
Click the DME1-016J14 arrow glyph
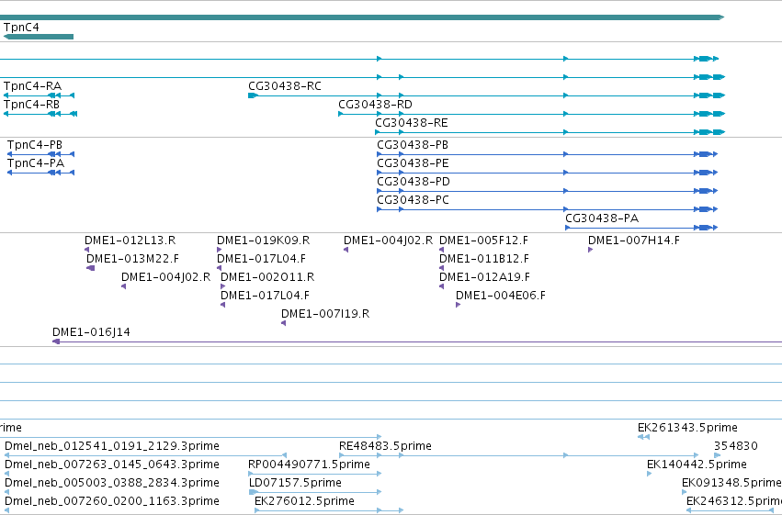56,341
